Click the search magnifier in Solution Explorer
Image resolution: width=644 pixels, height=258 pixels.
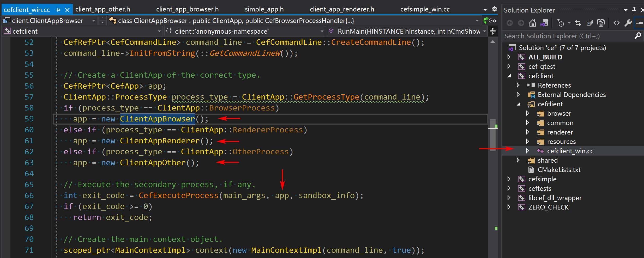tap(637, 36)
